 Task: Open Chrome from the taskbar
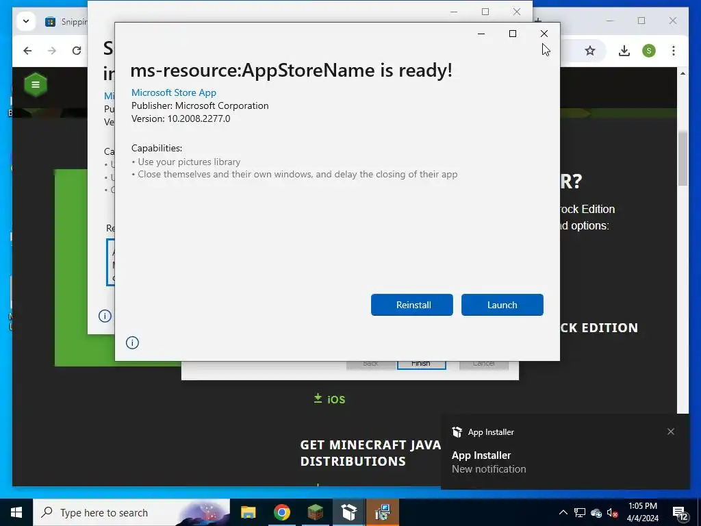coord(281,512)
